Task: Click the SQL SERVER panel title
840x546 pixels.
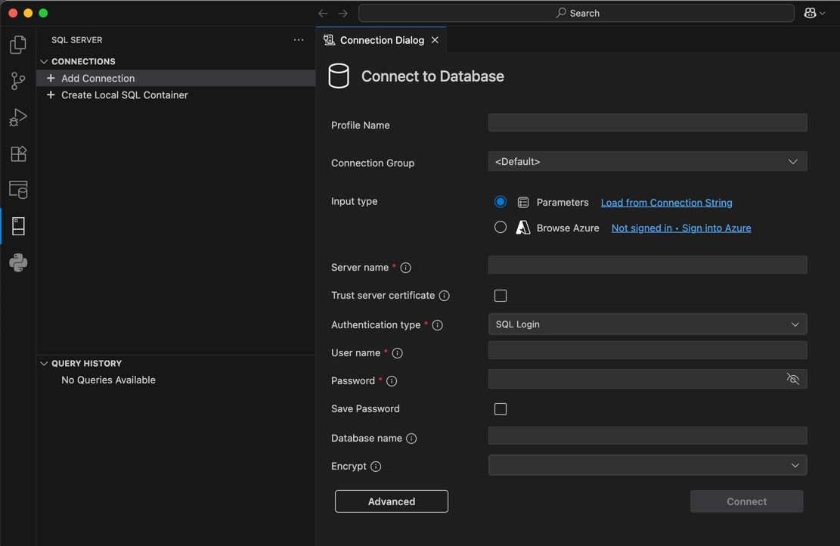Action: [x=76, y=40]
